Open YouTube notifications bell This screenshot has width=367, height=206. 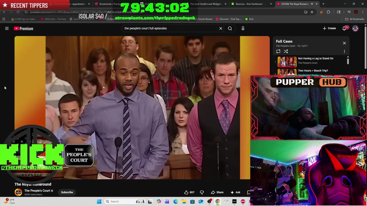[344, 28]
